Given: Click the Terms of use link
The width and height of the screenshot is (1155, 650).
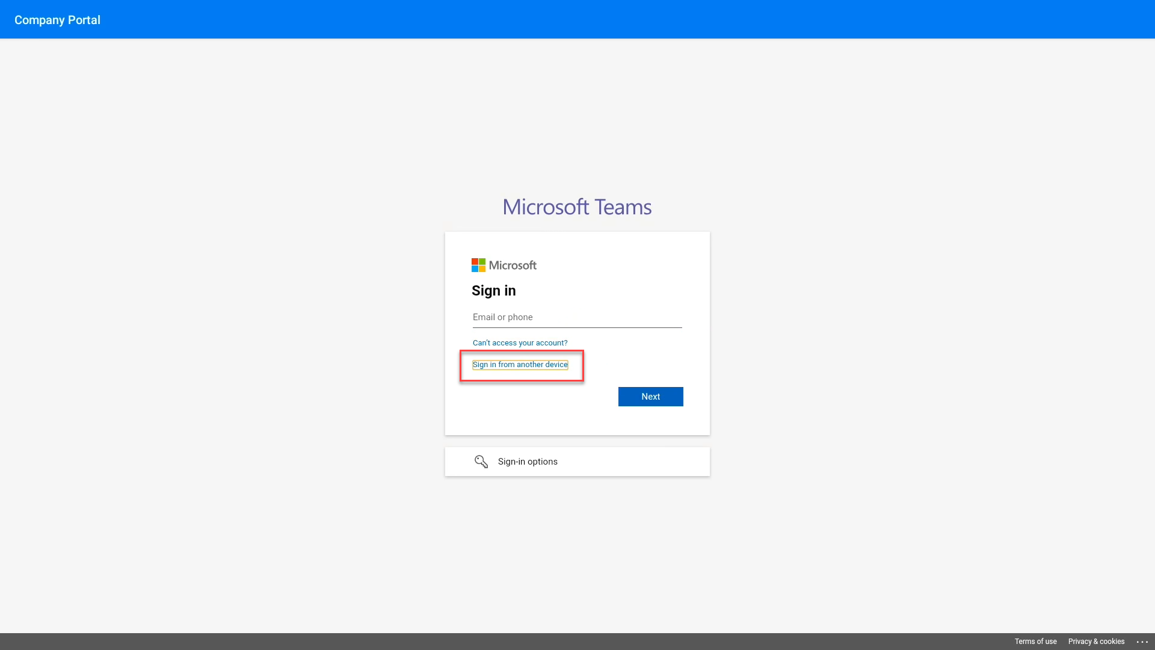Looking at the screenshot, I should 1035,642.
